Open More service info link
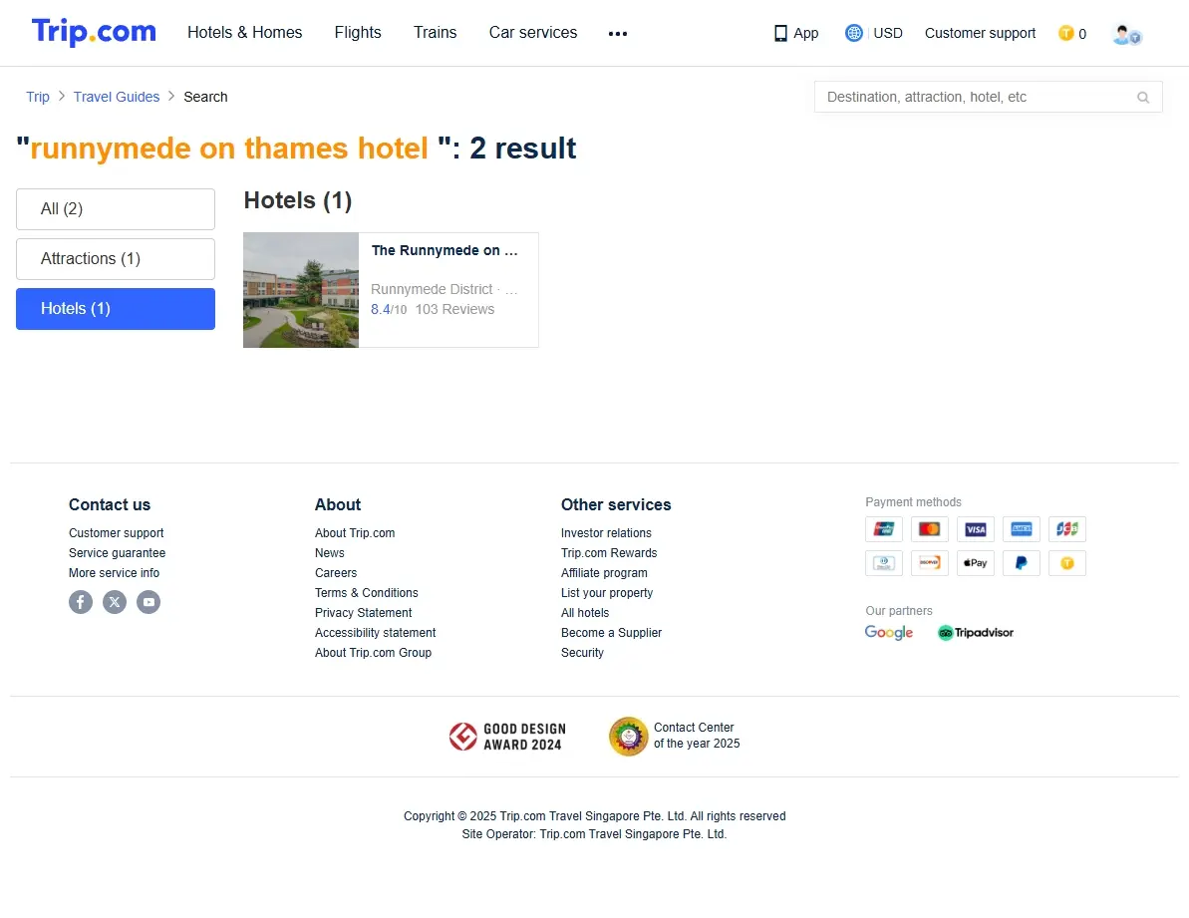This screenshot has width=1189, height=918. tap(114, 573)
